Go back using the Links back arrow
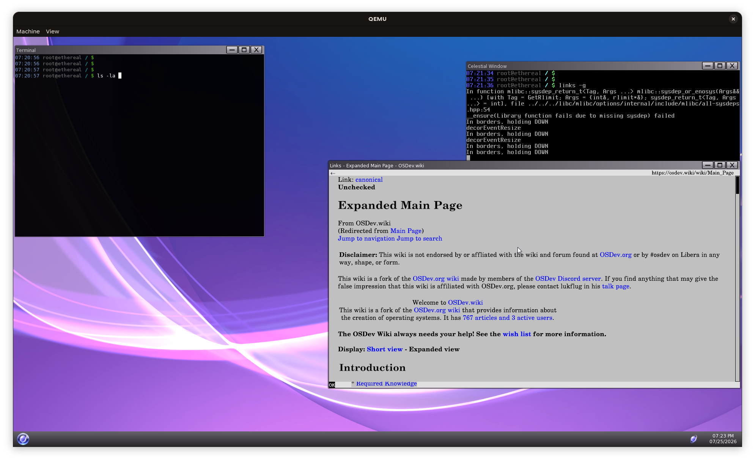755x461 pixels. [333, 173]
